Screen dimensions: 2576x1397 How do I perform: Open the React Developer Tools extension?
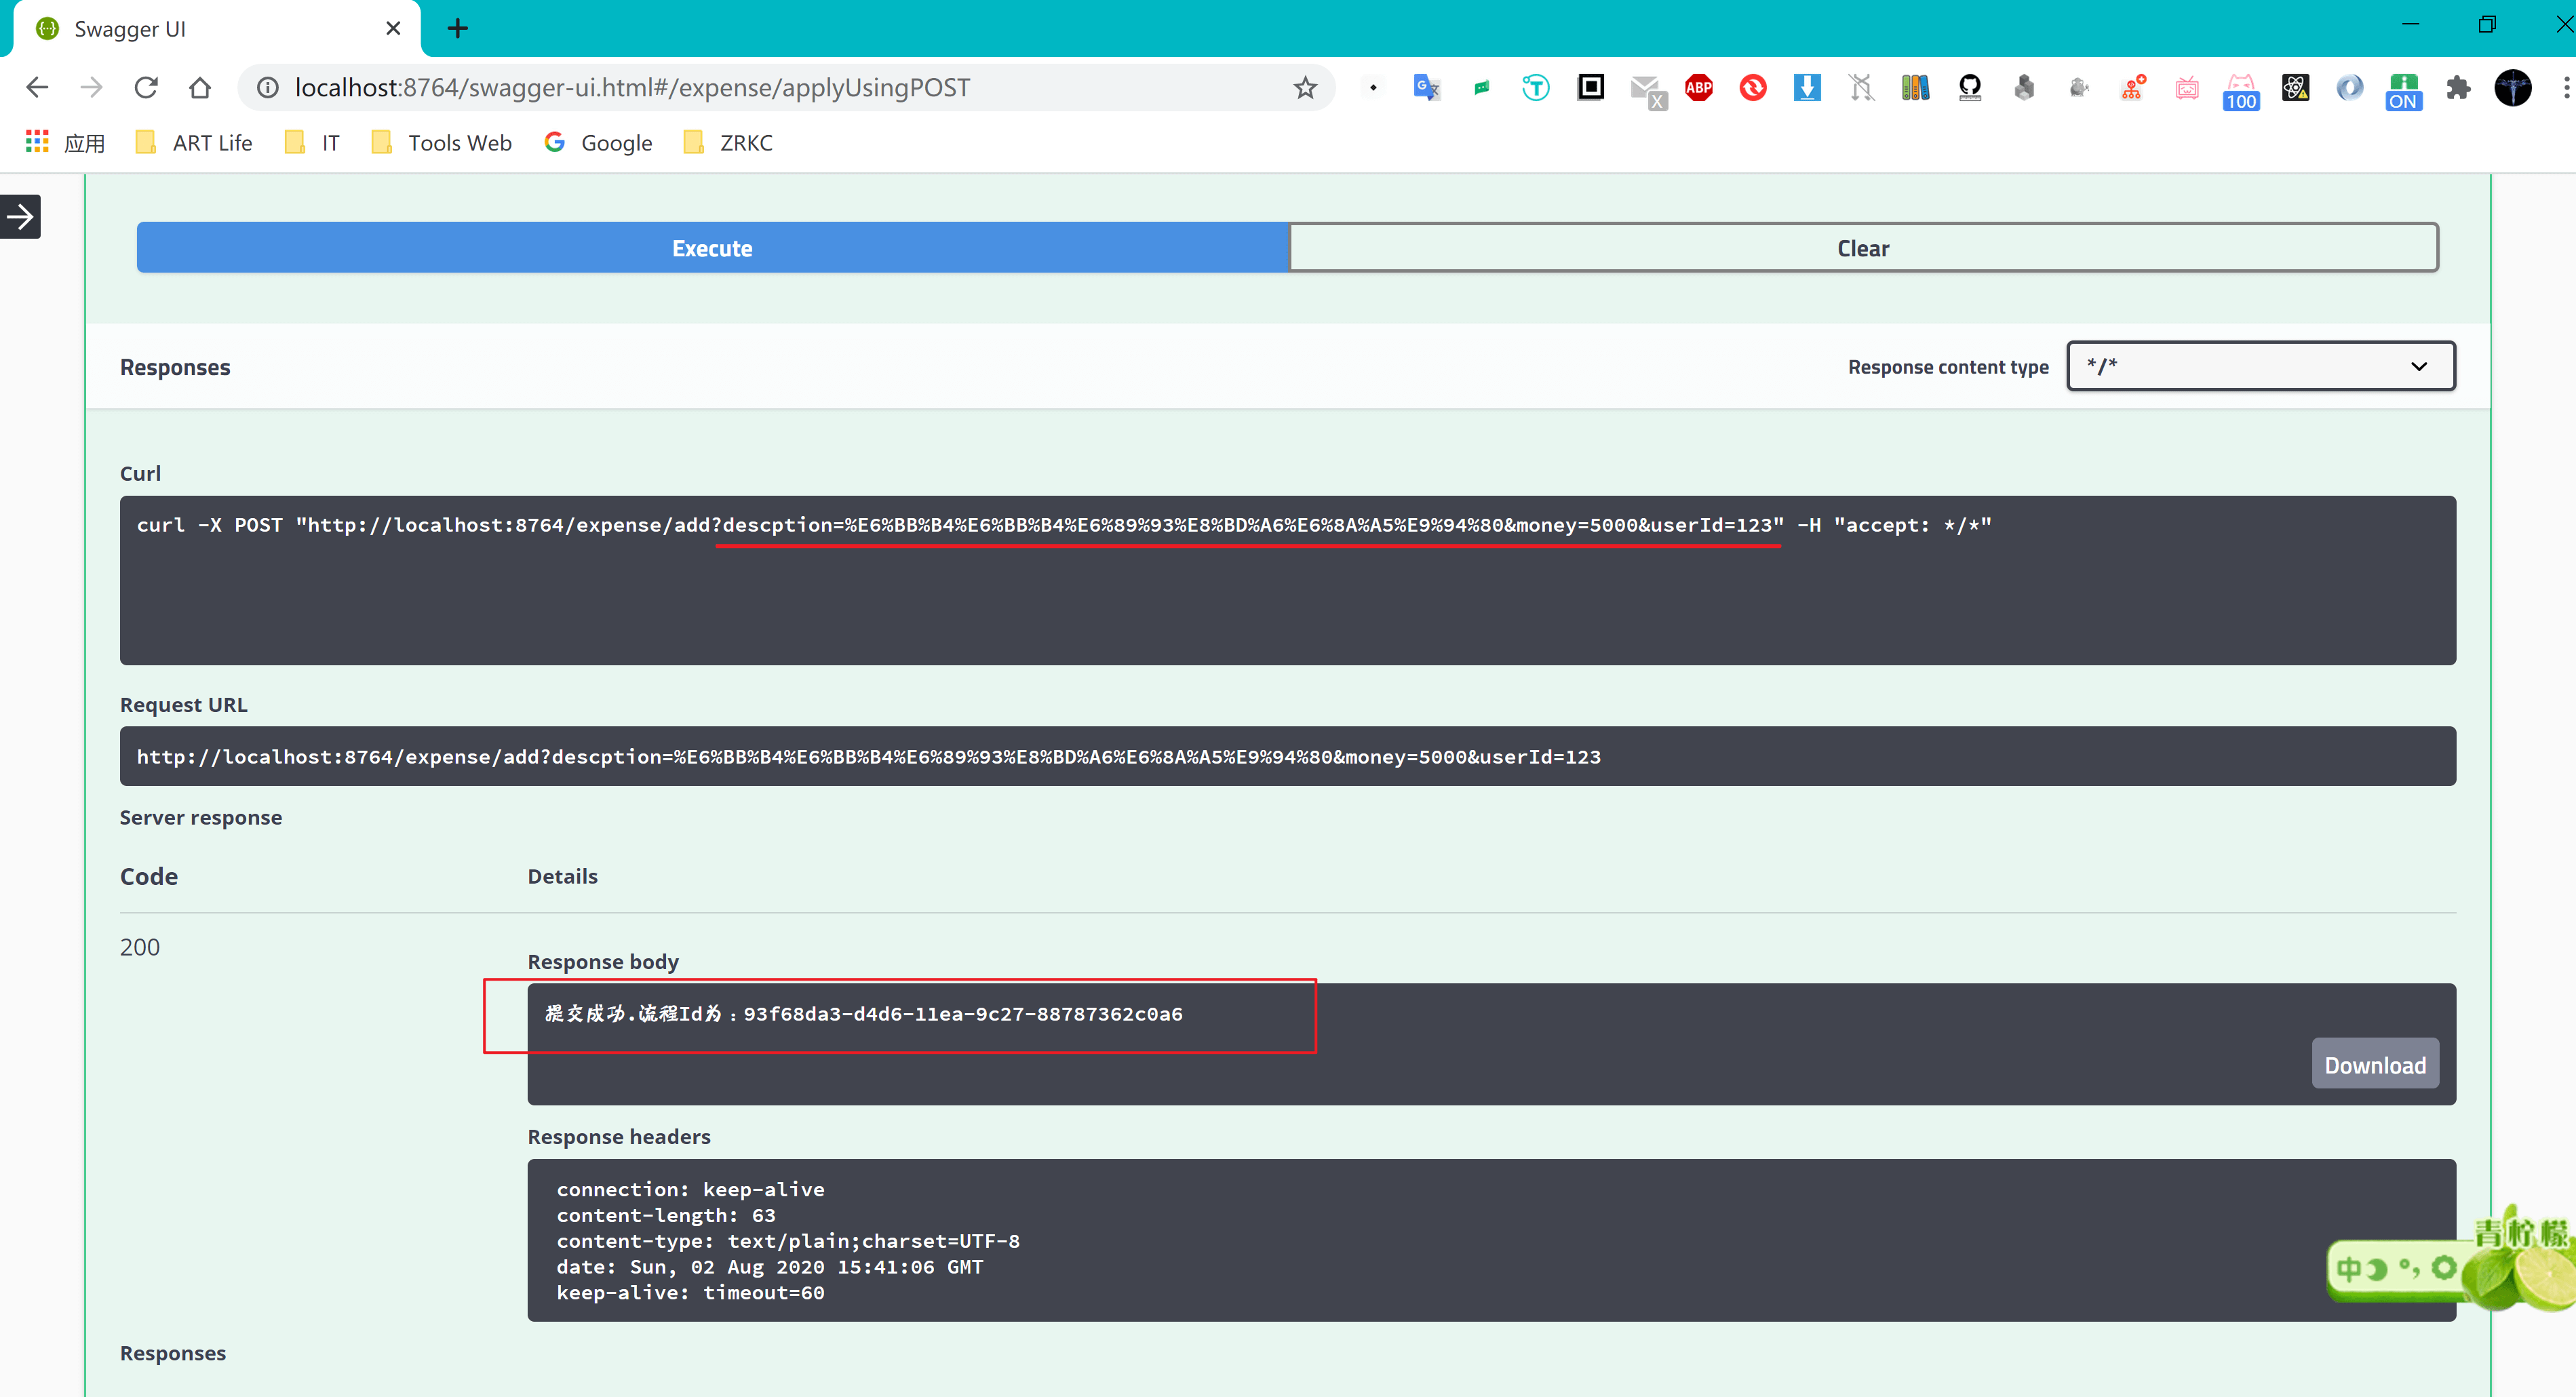[2295, 87]
